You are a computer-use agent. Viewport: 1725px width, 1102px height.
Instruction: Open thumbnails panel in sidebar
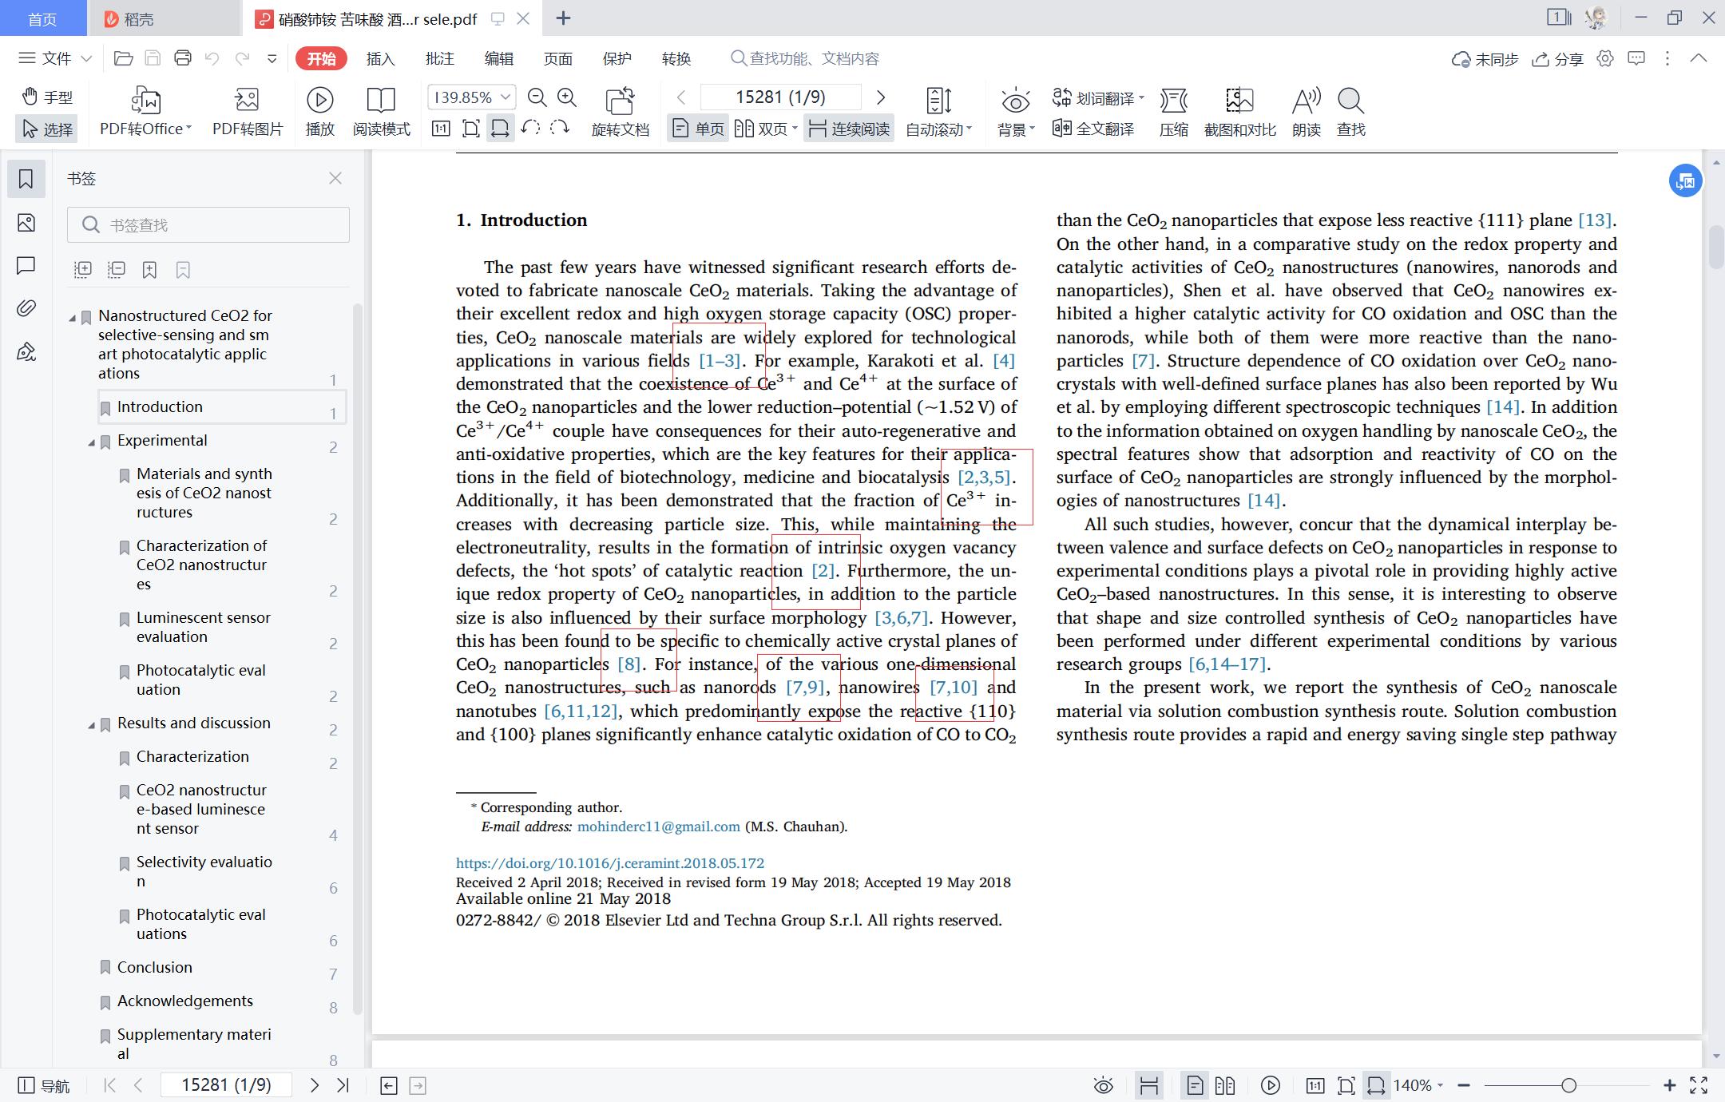click(x=26, y=223)
